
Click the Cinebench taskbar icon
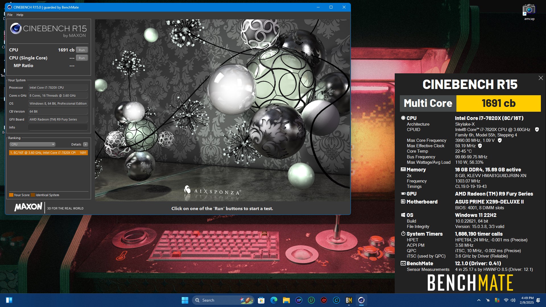coord(361,300)
